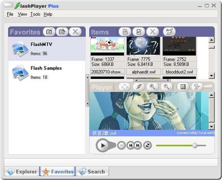The image size is (222, 180).
Task: Click the goblet icon in Player toolbar
Action: pos(197,87)
